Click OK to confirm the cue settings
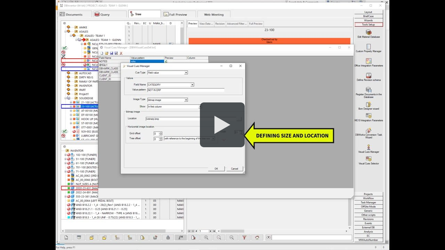Screen dimensions: 445x250 click(216, 168)
